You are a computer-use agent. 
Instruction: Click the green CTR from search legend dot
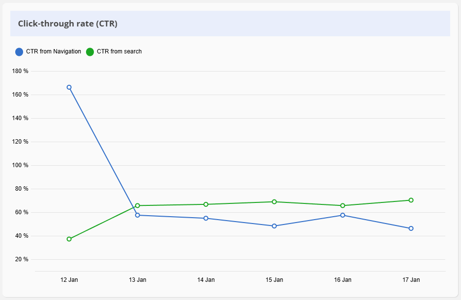90,52
